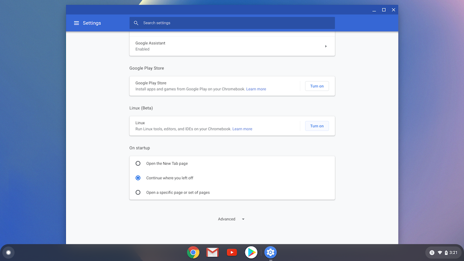
Task: Open status tray at clock 3:21
Action: click(453, 253)
